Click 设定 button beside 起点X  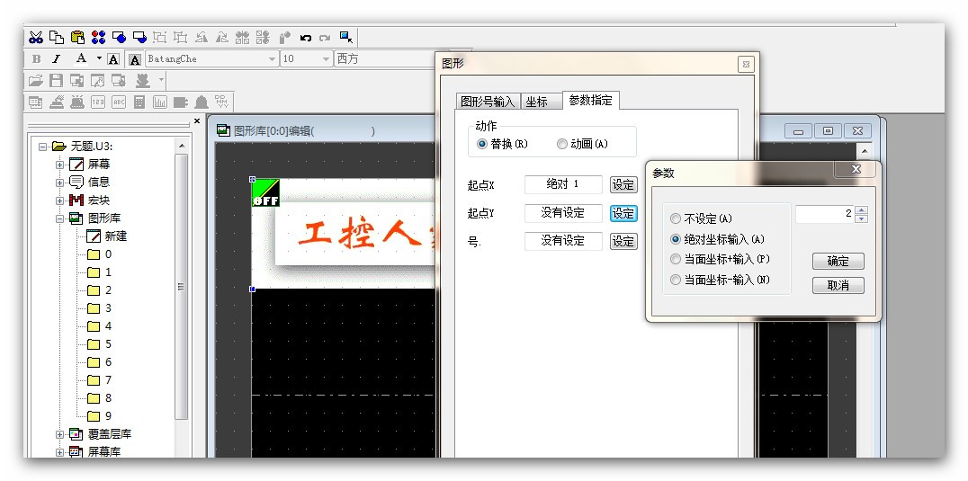623,184
